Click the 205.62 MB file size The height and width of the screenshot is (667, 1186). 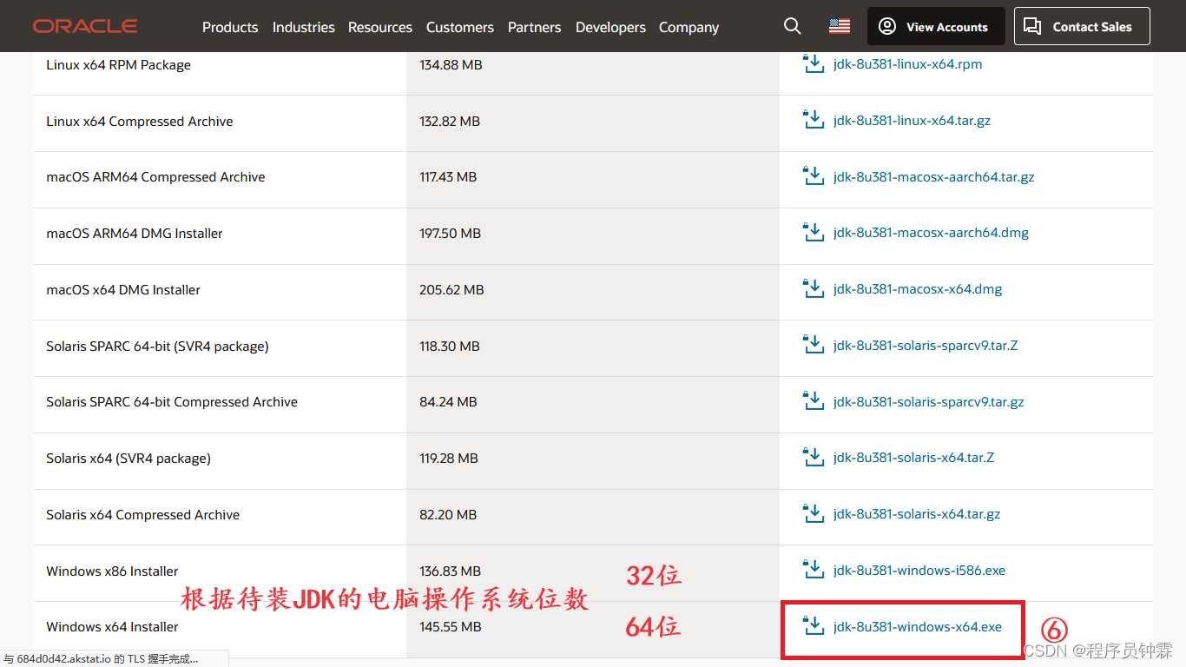pyautogui.click(x=451, y=290)
